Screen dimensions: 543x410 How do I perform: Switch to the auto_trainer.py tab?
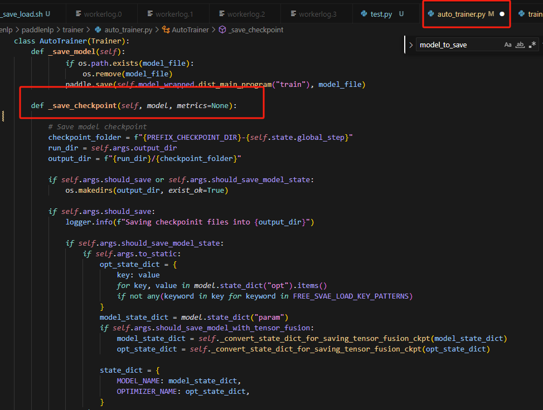point(461,14)
